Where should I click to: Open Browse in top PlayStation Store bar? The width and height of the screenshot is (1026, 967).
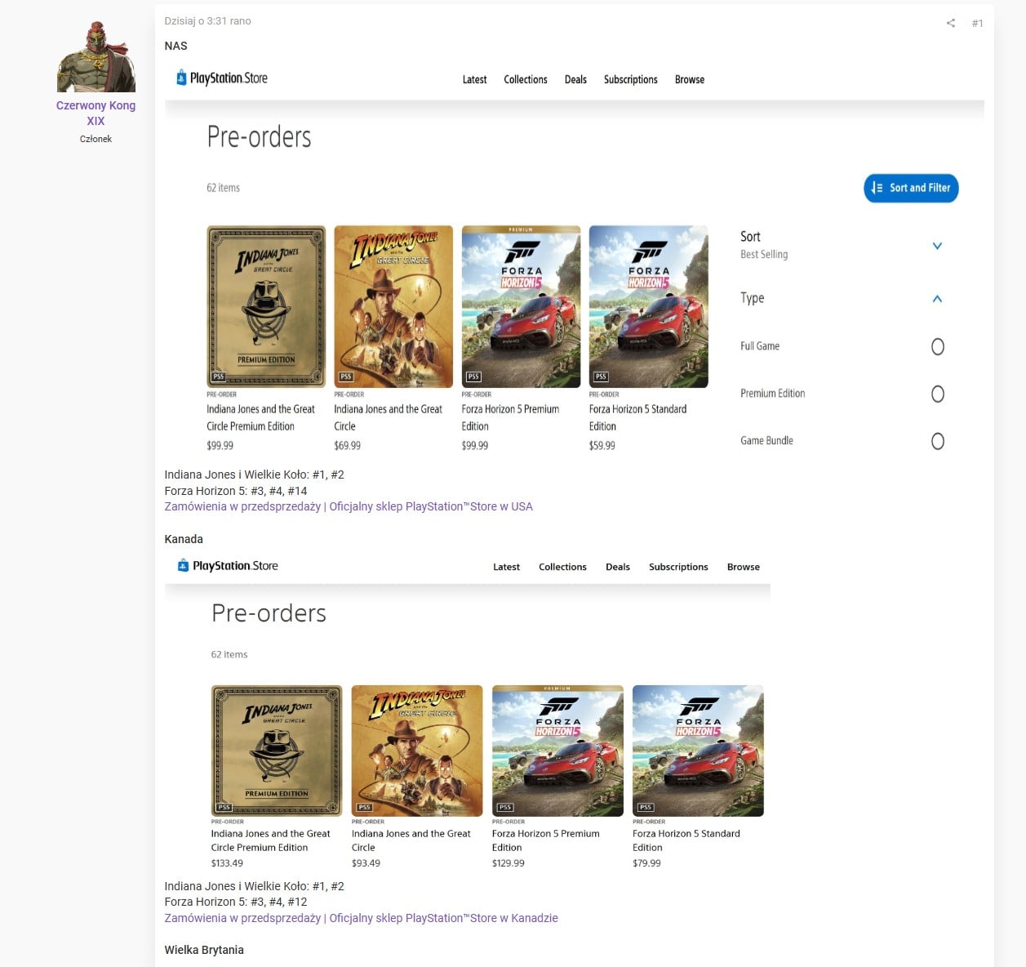690,79
